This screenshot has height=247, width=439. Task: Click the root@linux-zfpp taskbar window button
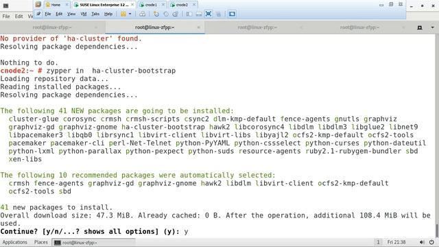tap(94, 242)
